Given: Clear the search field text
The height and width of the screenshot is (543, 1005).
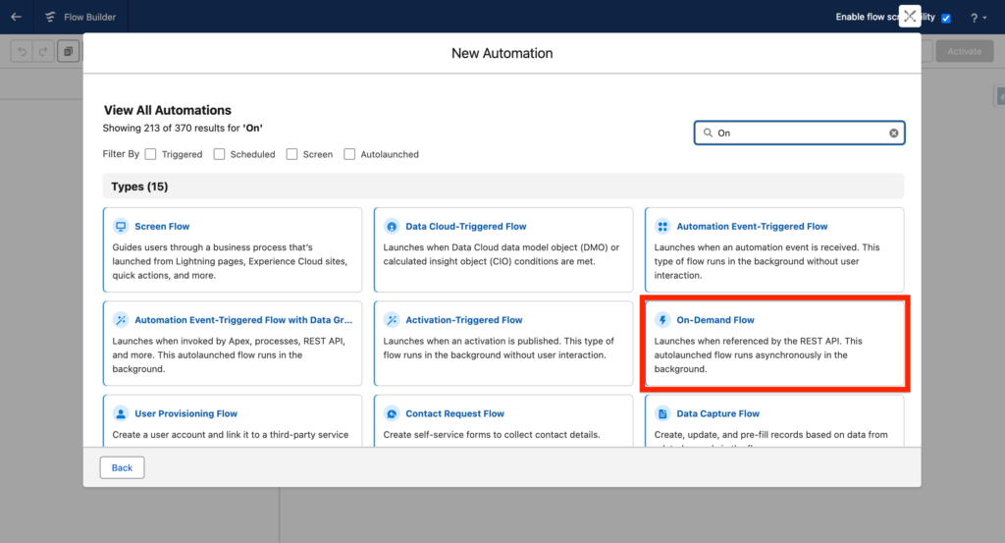Looking at the screenshot, I should (893, 133).
